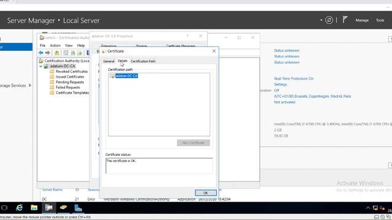
Task: Open dropdown arrow beside the Server Manager refresh icon
Action: click(321, 20)
